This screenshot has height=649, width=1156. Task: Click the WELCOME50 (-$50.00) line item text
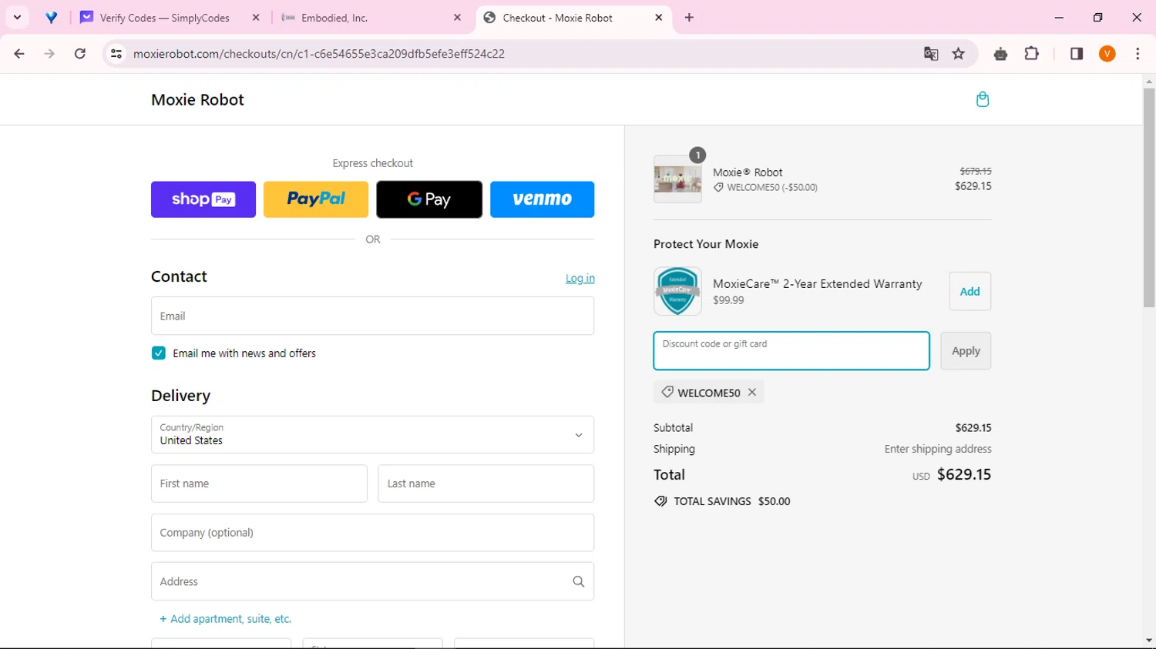click(x=772, y=187)
